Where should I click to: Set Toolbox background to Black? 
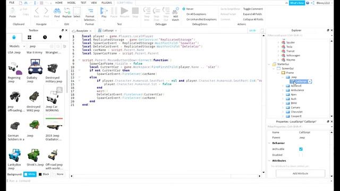click(44, 174)
